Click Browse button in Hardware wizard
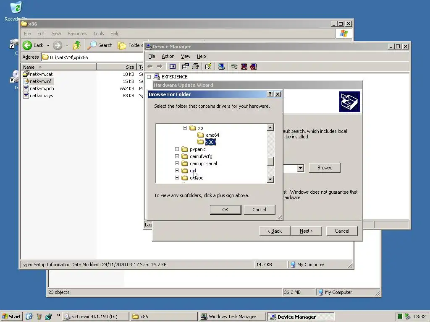Image resolution: width=430 pixels, height=322 pixels. [325, 168]
